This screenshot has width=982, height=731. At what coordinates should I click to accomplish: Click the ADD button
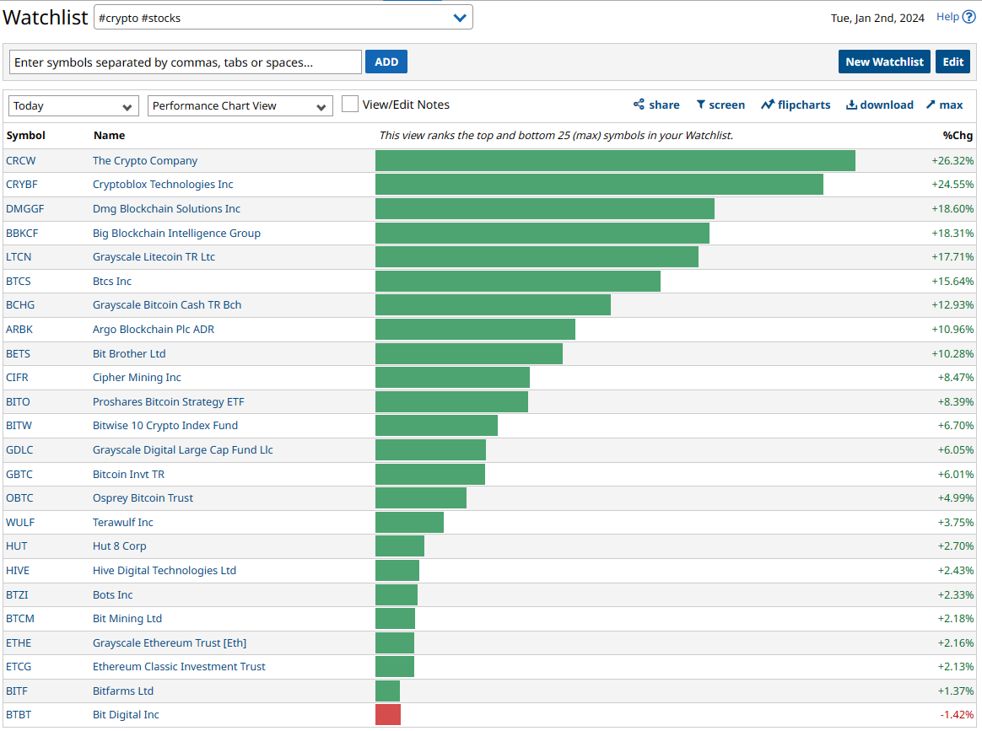(x=386, y=62)
